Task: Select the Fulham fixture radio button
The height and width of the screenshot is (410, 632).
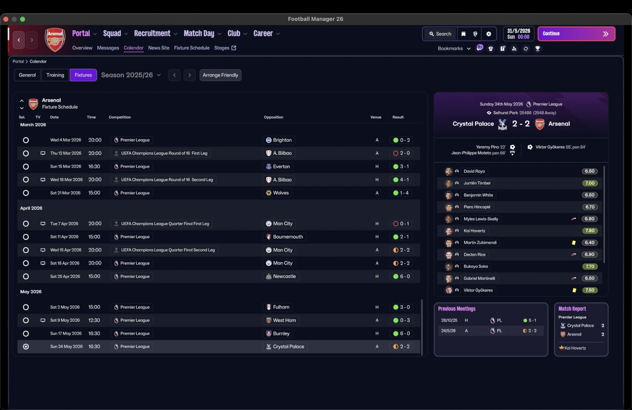Action: coord(26,307)
